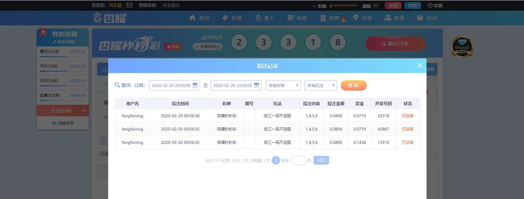The image size is (524, 199).
Task: Expand the balance dropdown arrow
Action: [x=314, y=6]
